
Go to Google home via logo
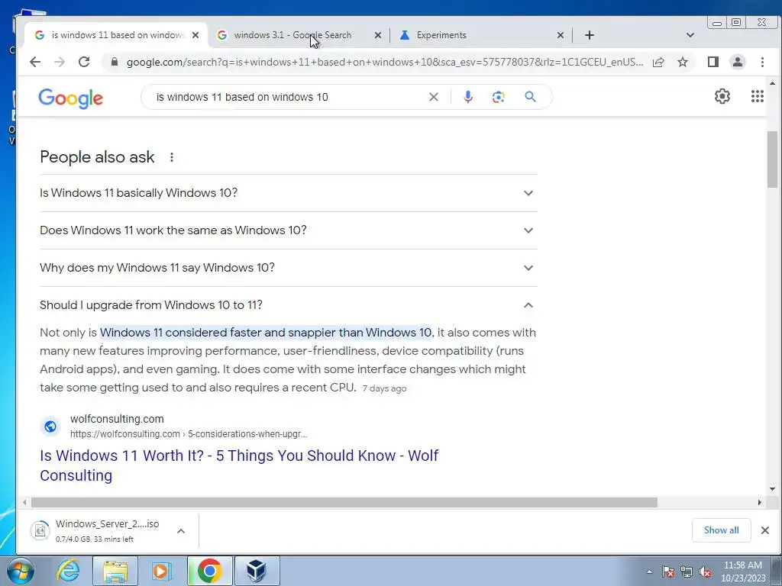tap(70, 98)
